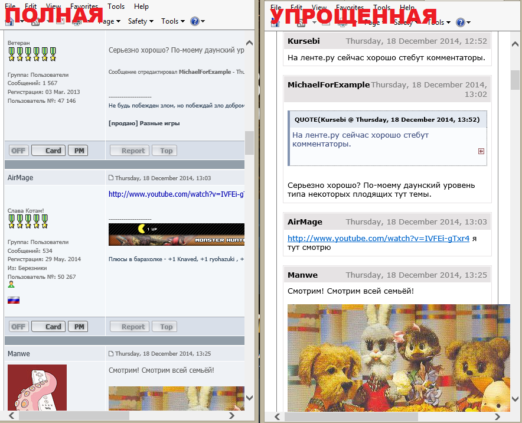
Task: Click the Monster Hunter signature banner
Action: [177, 235]
